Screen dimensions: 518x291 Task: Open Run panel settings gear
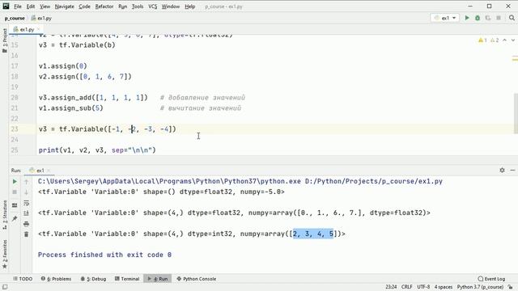[502, 171]
